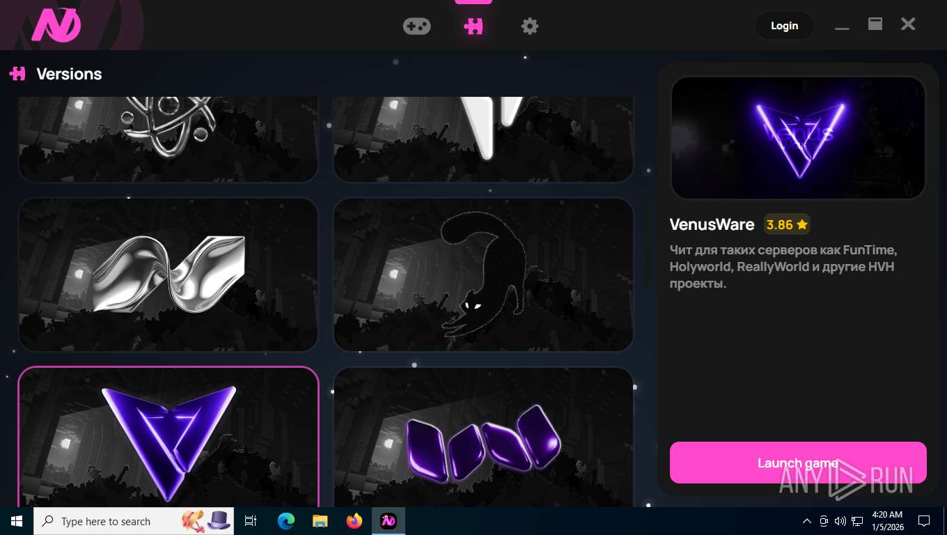Launch Firefox from taskbar
This screenshot has height=535, width=947.
354,521
